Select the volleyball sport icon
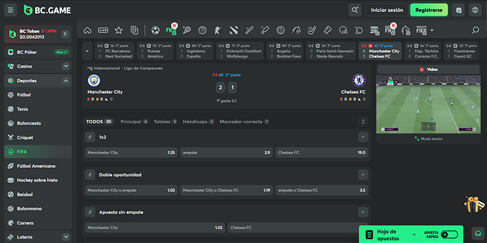 coord(281,30)
